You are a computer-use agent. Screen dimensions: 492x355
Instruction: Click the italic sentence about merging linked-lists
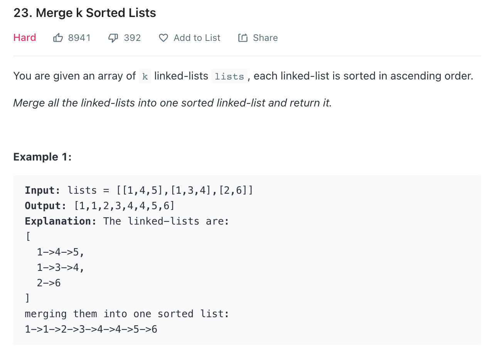172,103
